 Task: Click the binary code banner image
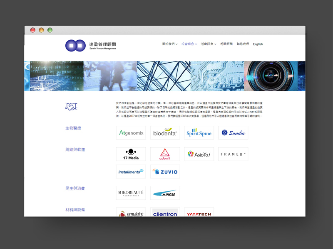[x=57, y=76]
